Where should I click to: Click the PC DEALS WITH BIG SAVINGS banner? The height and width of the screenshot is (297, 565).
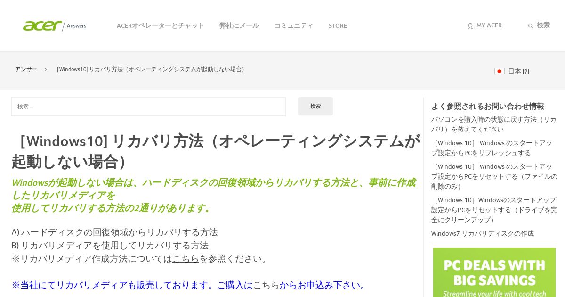(x=494, y=272)
